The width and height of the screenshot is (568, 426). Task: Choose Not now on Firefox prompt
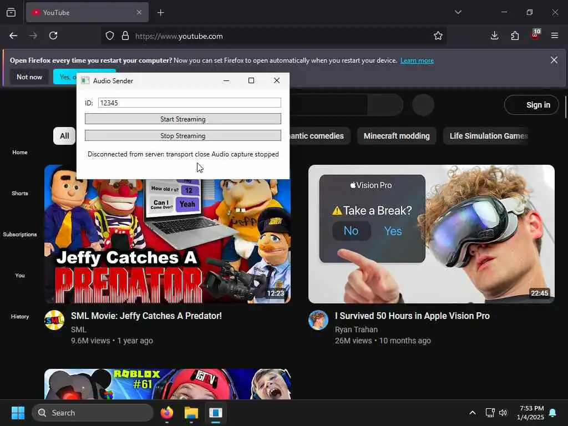[x=29, y=77]
